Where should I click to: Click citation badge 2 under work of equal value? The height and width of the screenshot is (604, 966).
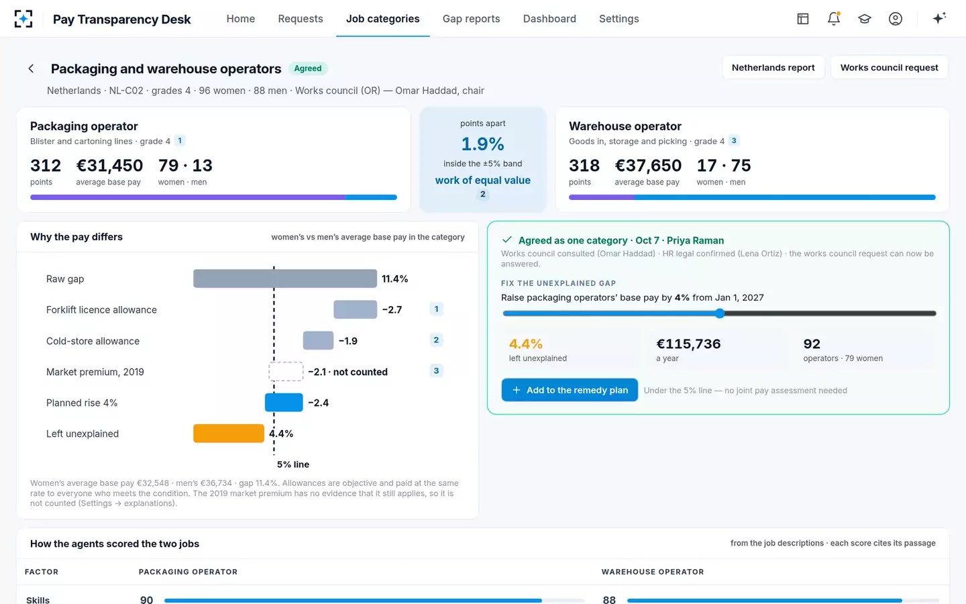pyautogui.click(x=483, y=195)
